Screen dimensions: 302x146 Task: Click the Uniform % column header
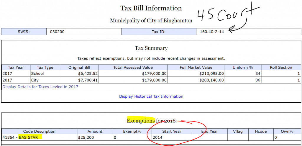click(x=243, y=68)
